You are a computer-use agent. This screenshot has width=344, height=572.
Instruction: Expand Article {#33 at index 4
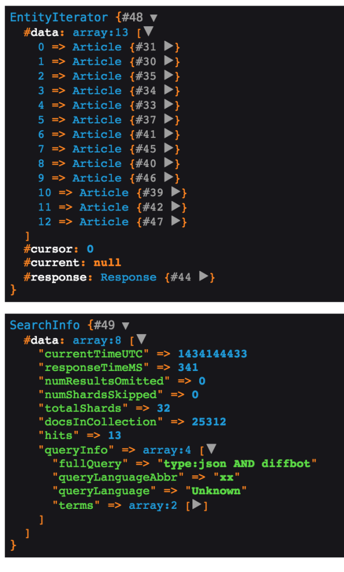(168, 104)
